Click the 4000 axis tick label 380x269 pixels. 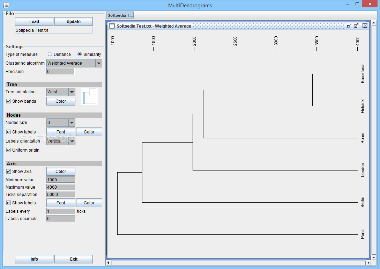click(357, 41)
